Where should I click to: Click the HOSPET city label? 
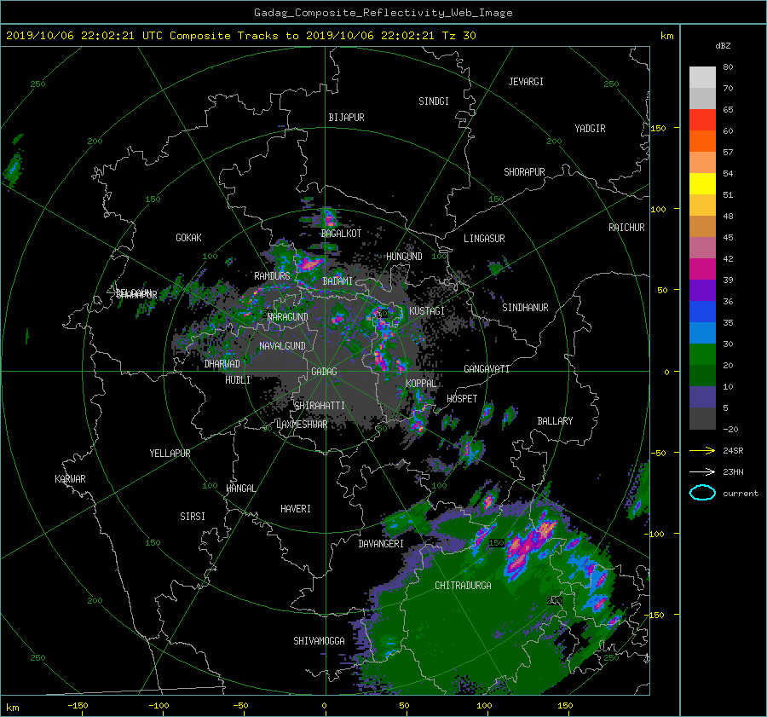[x=462, y=399]
